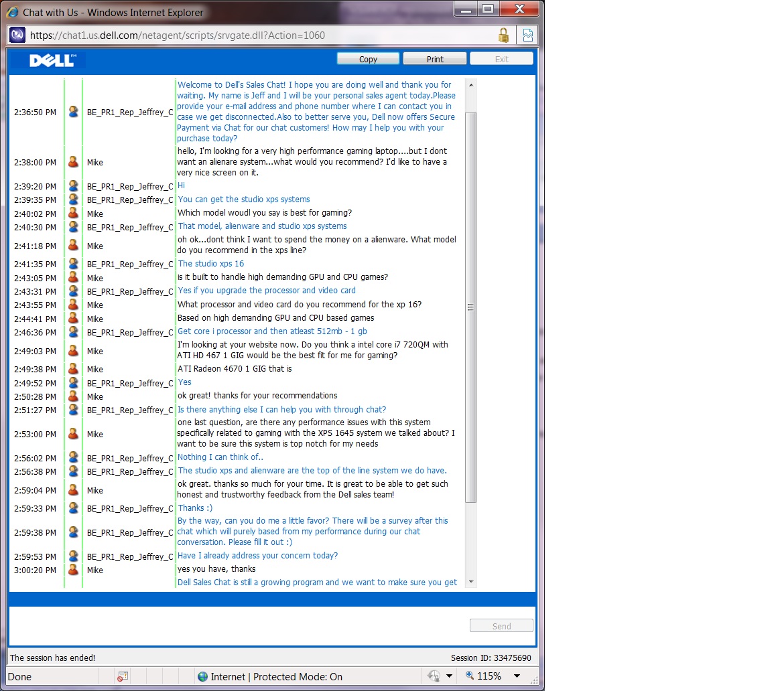Click the Internet Explorer title bar icon

pyautogui.click(x=13, y=12)
